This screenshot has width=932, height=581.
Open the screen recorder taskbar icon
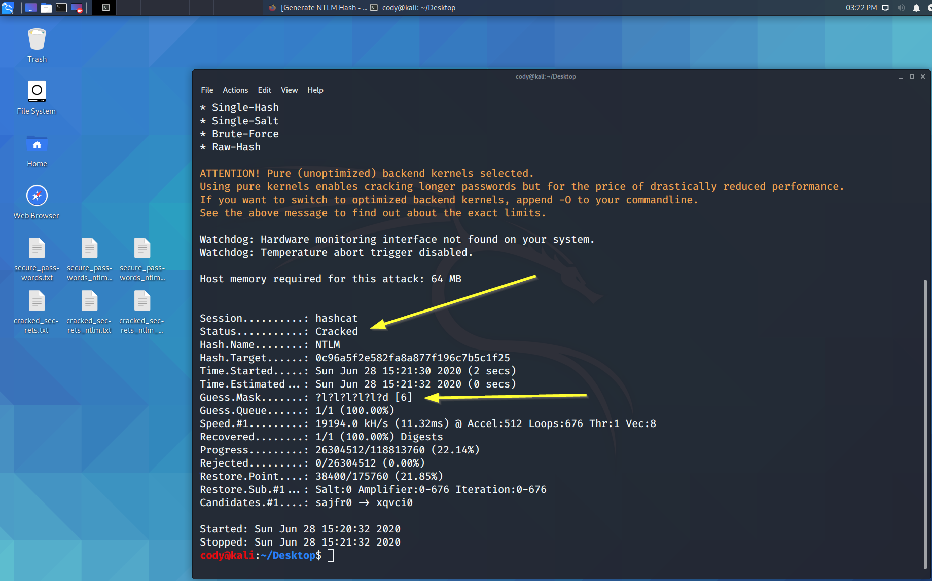coord(77,8)
